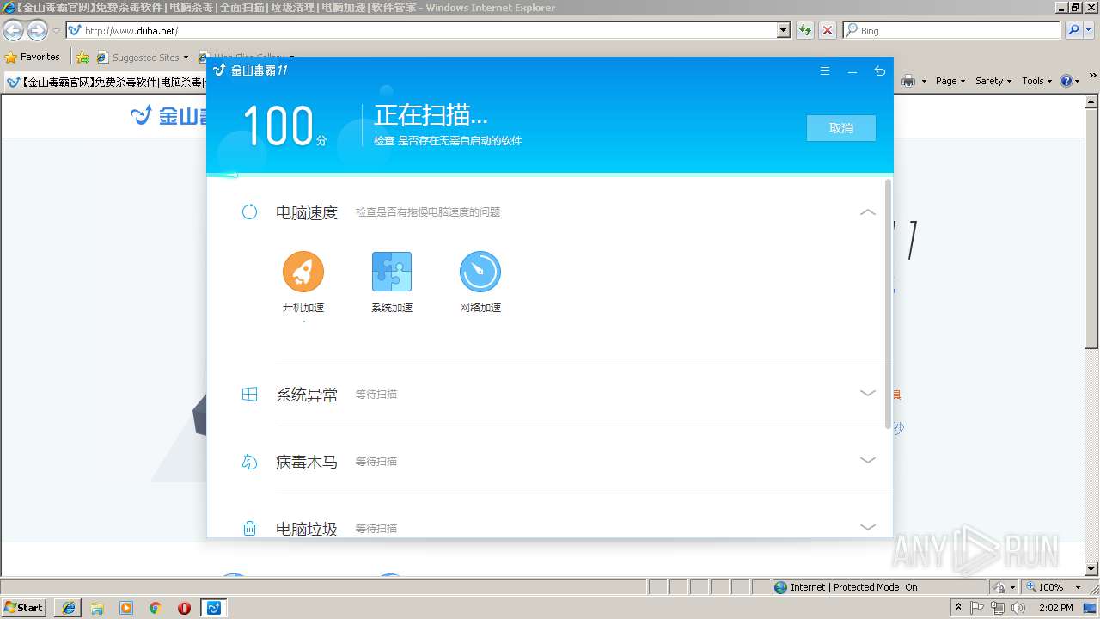Open the IE help icon menu
The width and height of the screenshot is (1100, 619).
coord(1070,81)
